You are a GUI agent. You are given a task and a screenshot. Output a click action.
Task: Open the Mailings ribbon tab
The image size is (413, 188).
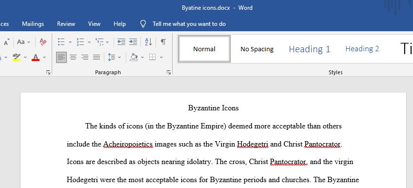tap(33, 24)
